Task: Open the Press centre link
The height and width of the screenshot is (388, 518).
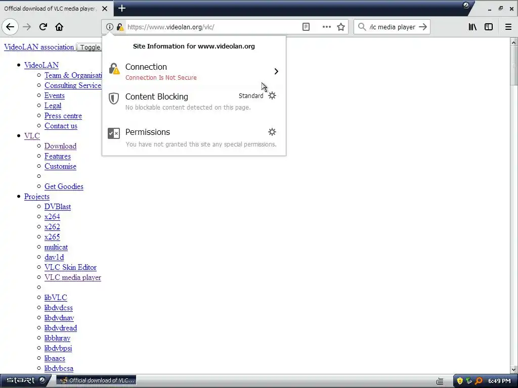Action: (x=63, y=116)
